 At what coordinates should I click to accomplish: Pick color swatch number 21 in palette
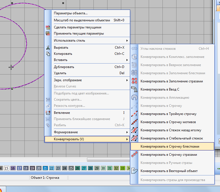tap(45, 168)
